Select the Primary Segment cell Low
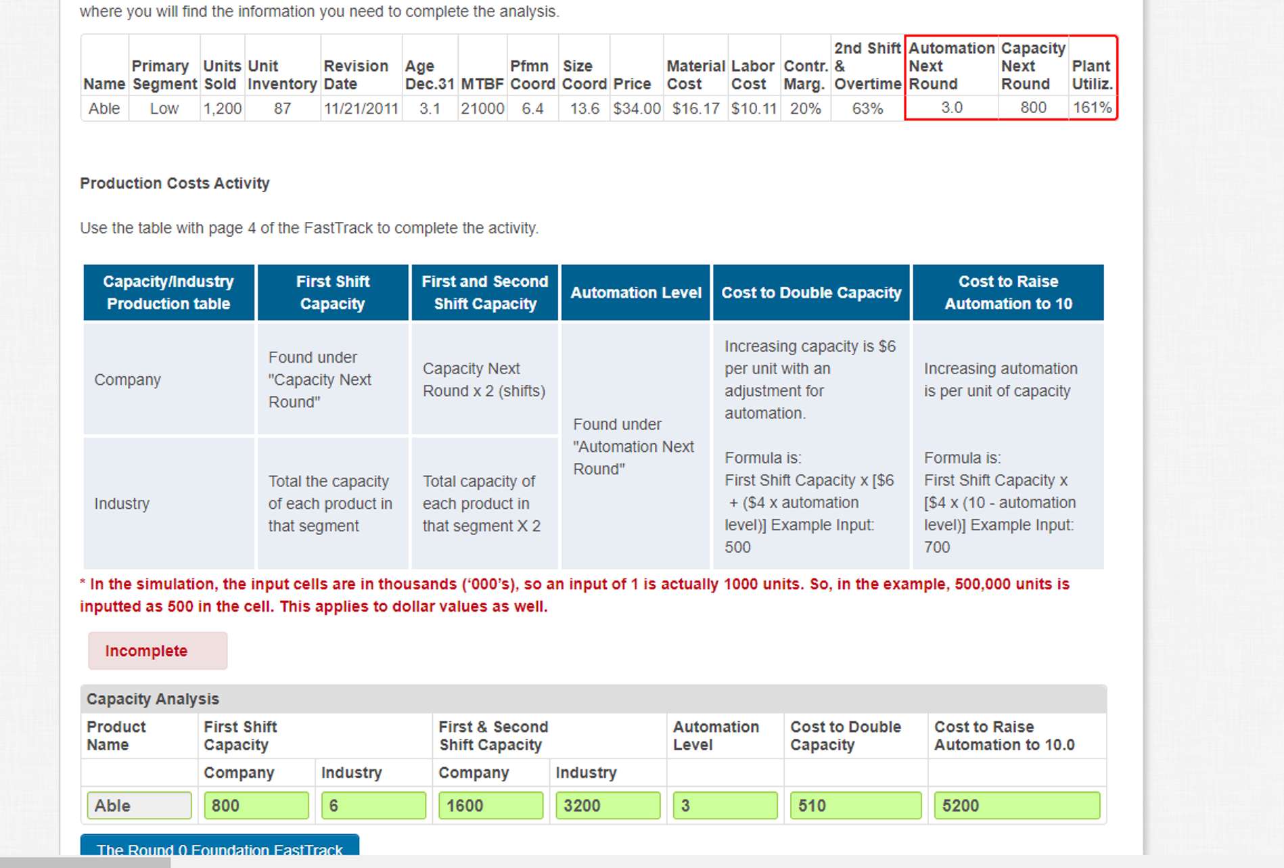The width and height of the screenshot is (1284, 868). [x=164, y=108]
